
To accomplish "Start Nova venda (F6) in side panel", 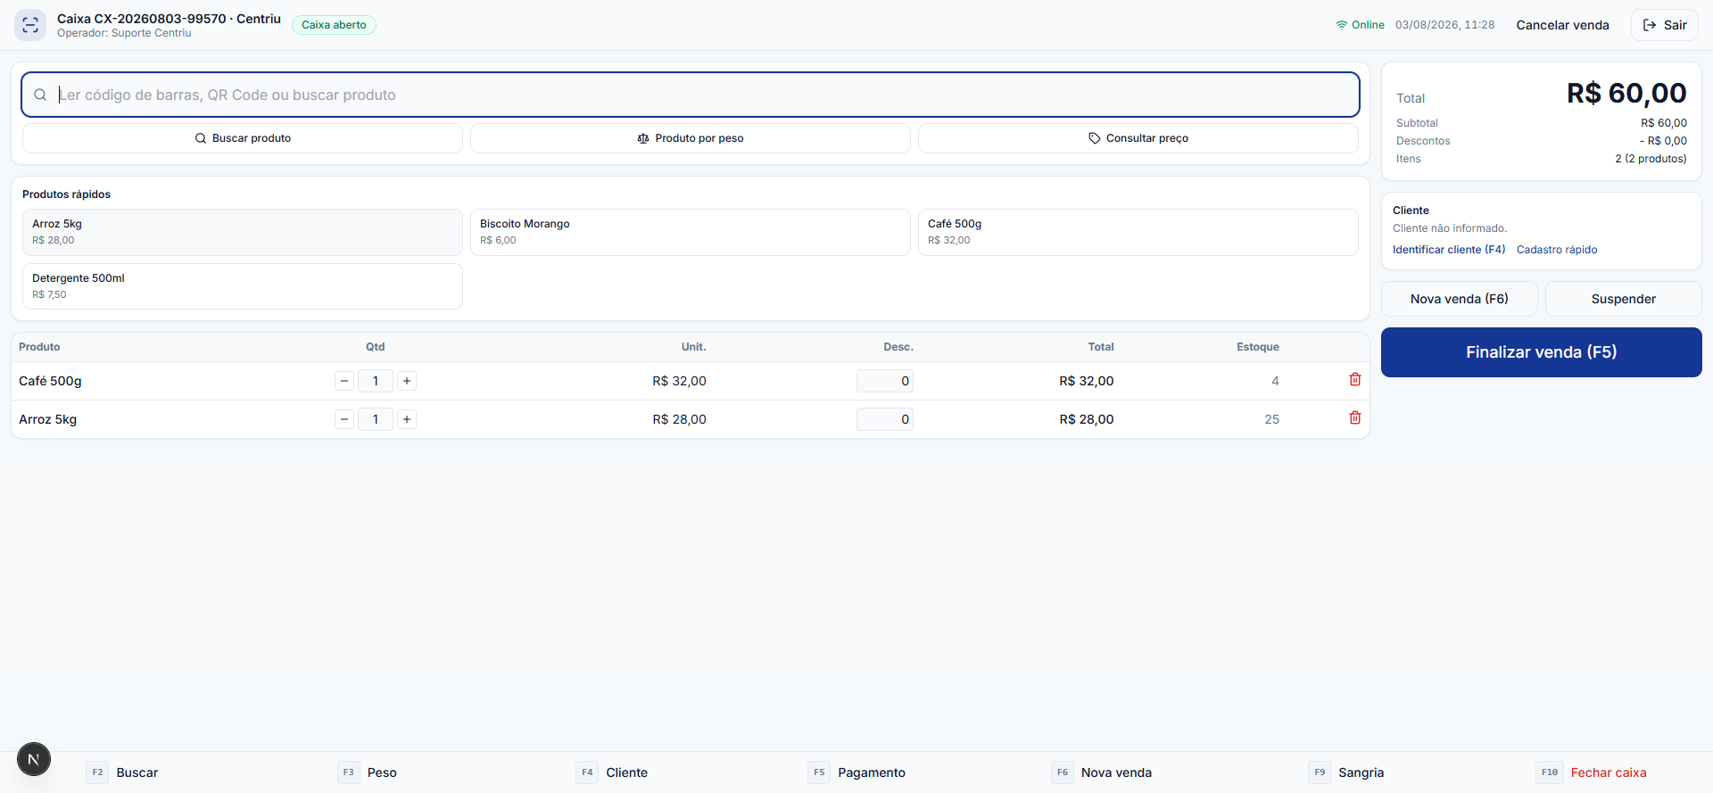I will (1460, 299).
